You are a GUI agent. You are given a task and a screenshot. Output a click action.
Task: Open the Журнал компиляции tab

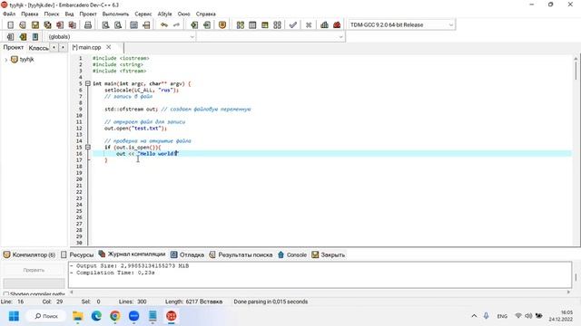click(x=132, y=254)
